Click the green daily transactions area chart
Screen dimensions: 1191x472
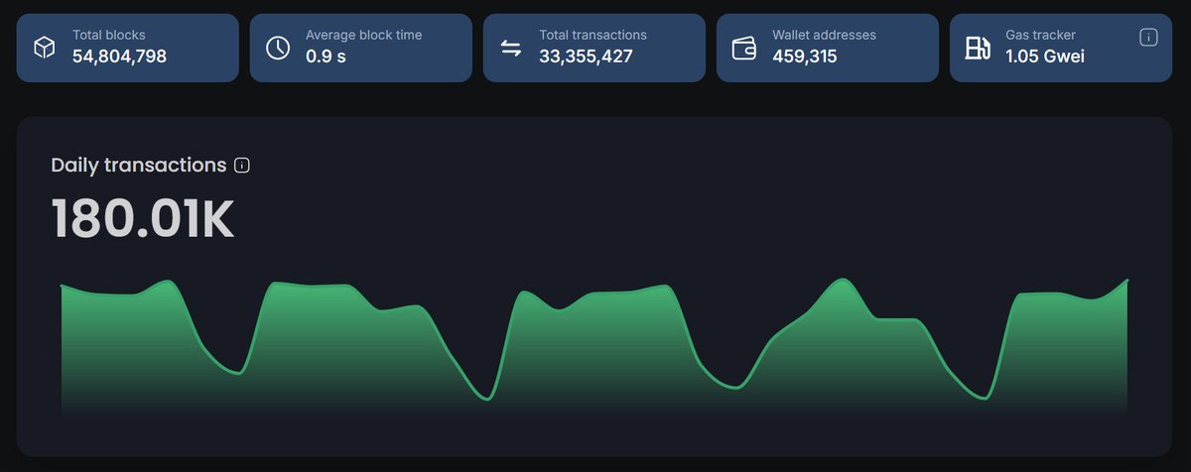(x=595, y=347)
